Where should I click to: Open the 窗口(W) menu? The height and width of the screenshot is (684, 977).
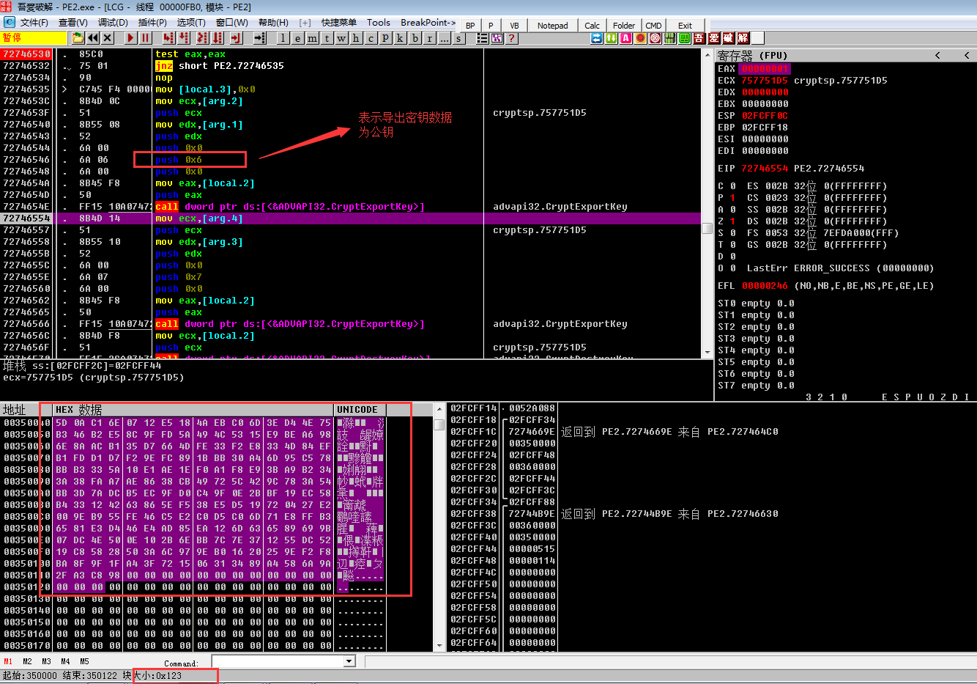coord(231,23)
